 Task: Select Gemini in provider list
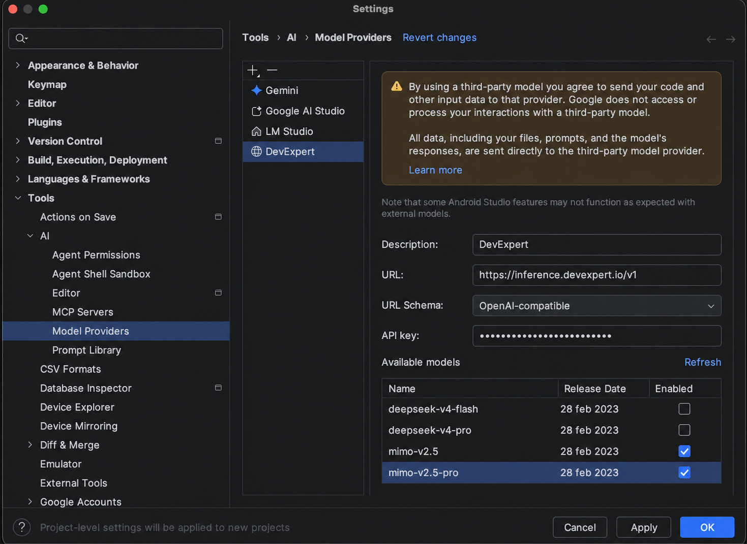303,90
